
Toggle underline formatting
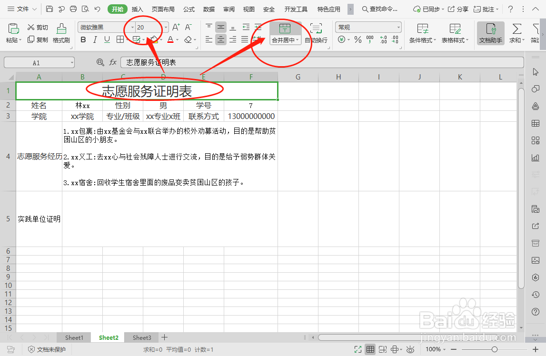pyautogui.click(x=106, y=40)
